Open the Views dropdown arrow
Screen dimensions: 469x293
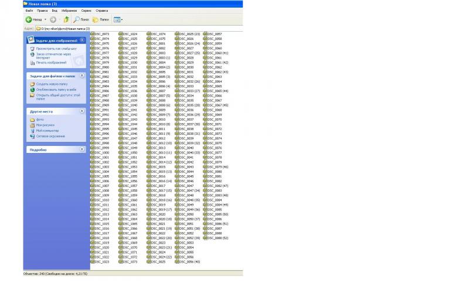click(122, 20)
